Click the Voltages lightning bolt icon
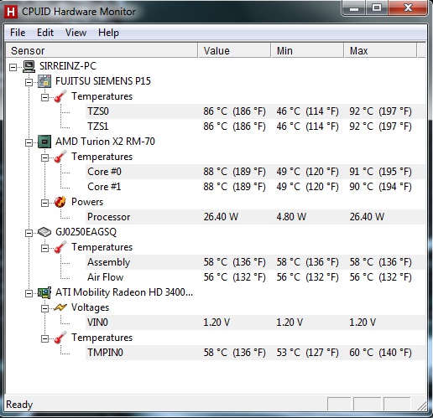Image resolution: width=433 pixels, height=418 pixels. (60, 307)
